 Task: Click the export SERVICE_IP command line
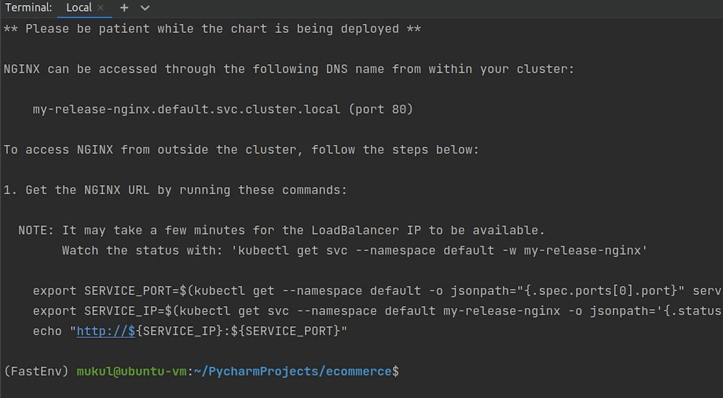(367, 311)
